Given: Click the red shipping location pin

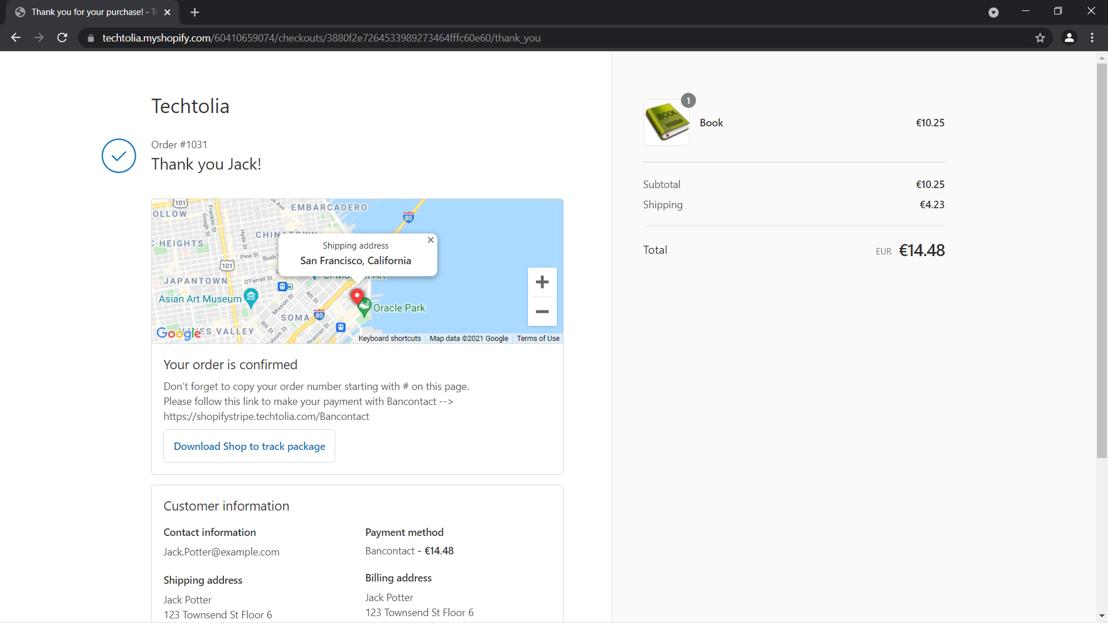Looking at the screenshot, I should tap(357, 297).
